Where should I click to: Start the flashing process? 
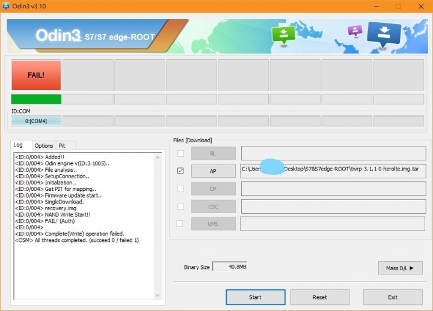click(256, 297)
